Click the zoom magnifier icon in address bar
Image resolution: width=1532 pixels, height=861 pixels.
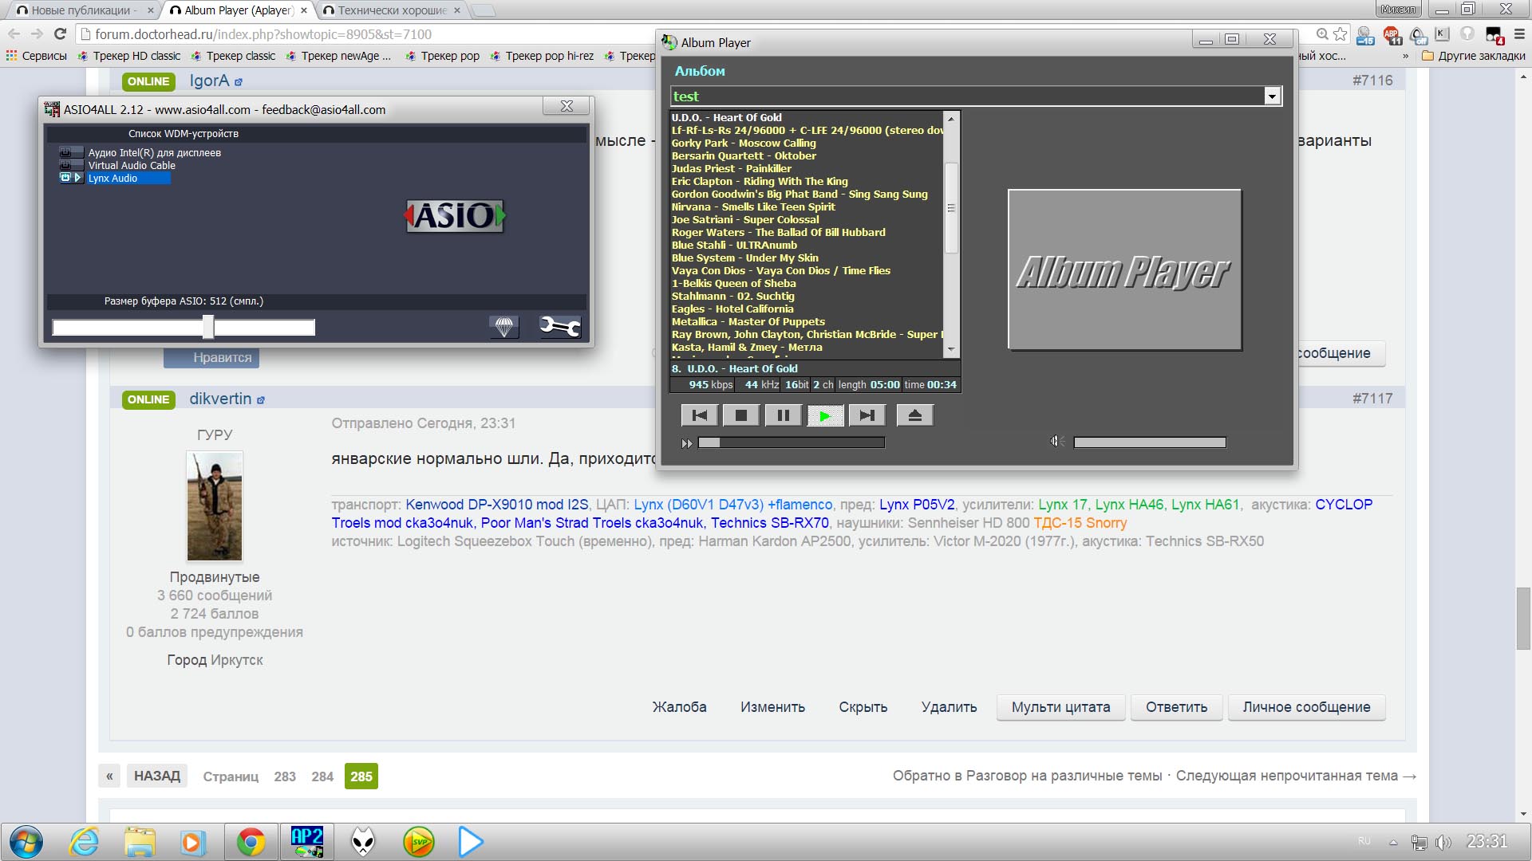pos(1322,34)
